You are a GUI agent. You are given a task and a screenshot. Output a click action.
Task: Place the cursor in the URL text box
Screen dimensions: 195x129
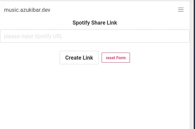(95, 36)
